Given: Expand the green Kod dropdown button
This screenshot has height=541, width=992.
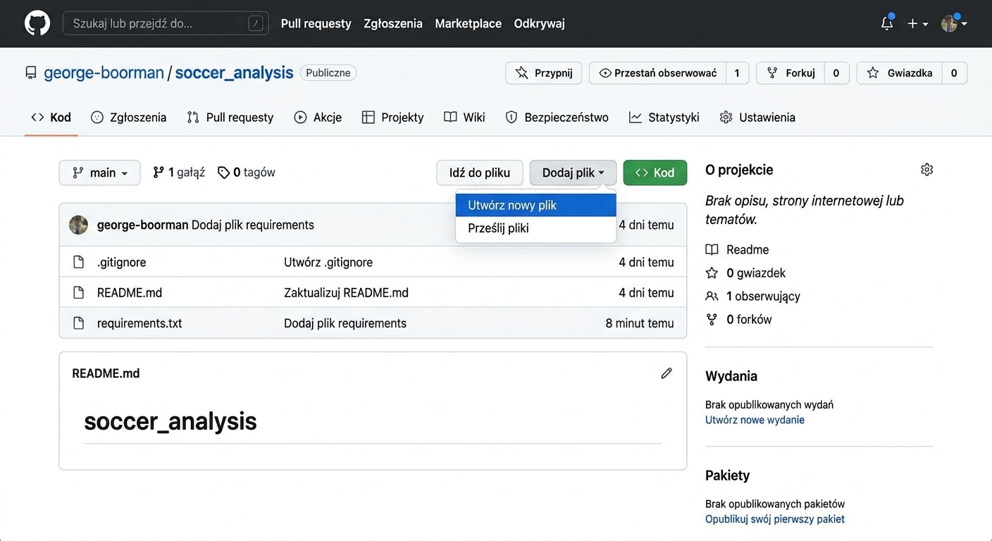Looking at the screenshot, I should point(655,173).
